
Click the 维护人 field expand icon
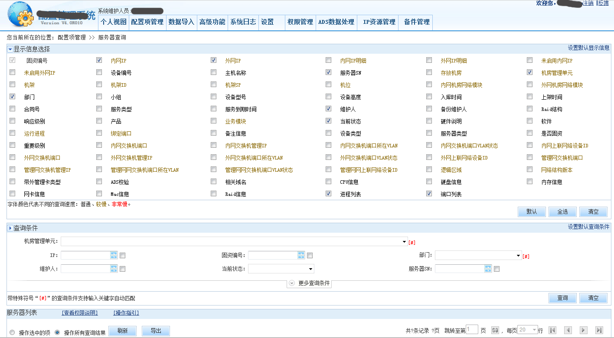pos(114,269)
